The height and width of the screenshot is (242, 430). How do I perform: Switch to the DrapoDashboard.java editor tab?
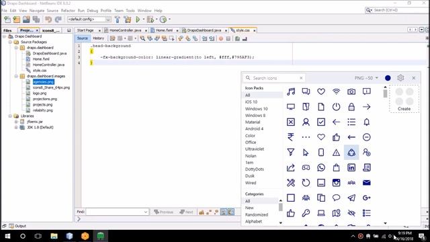[x=204, y=30]
